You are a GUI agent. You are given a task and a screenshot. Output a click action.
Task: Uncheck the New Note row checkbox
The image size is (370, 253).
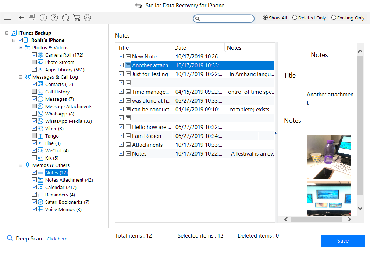121,56
